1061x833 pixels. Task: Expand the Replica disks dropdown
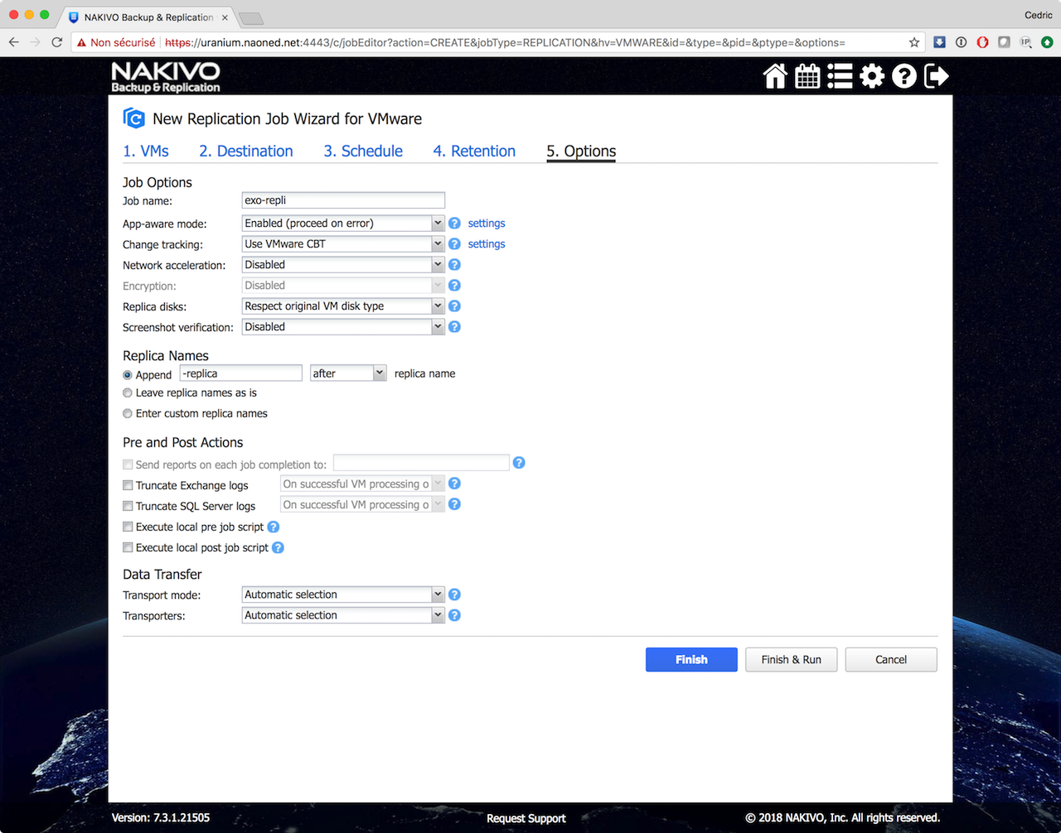pyautogui.click(x=343, y=306)
